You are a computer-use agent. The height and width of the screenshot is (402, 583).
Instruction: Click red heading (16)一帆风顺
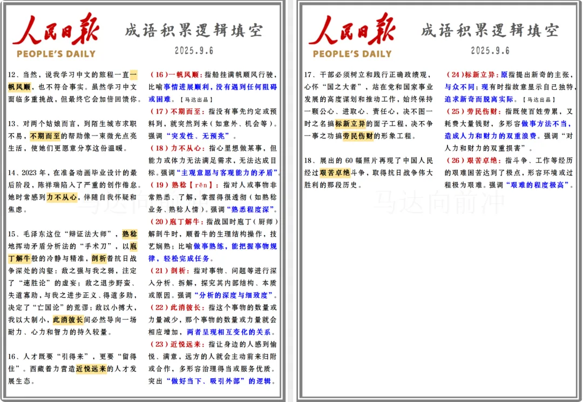click(x=175, y=75)
